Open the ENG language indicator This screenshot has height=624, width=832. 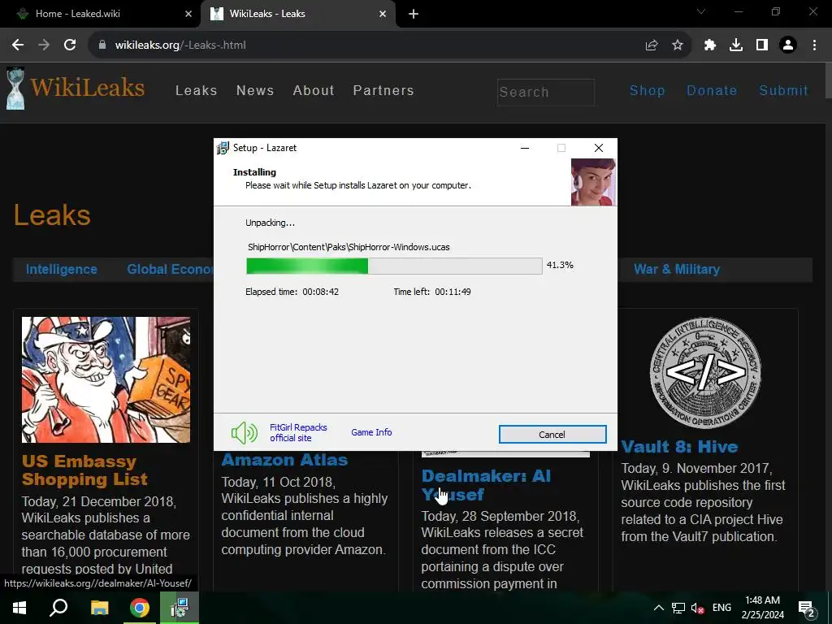[x=721, y=608]
